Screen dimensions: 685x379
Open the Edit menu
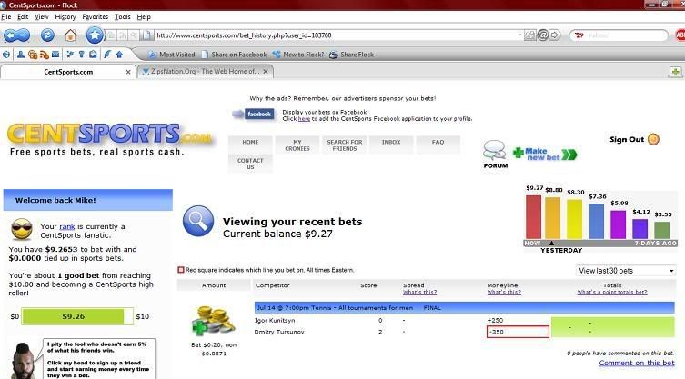tap(23, 17)
